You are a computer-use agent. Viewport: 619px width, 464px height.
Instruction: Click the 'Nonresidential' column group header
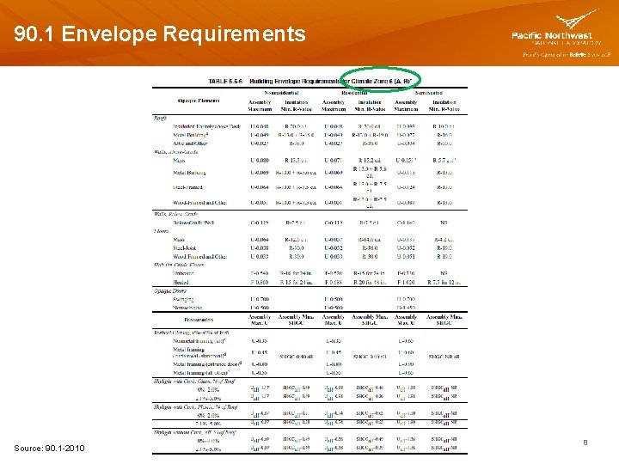[281, 93]
